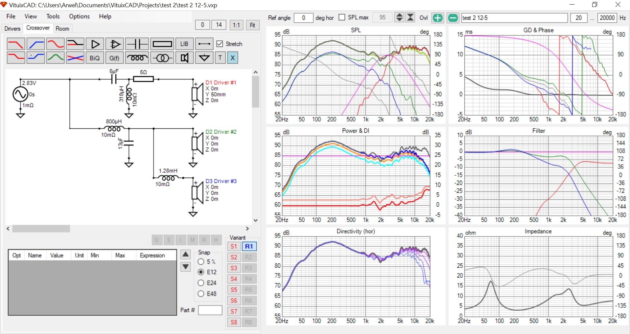Select variant S8
This screenshot has height=334, width=630.
pos(234,322)
